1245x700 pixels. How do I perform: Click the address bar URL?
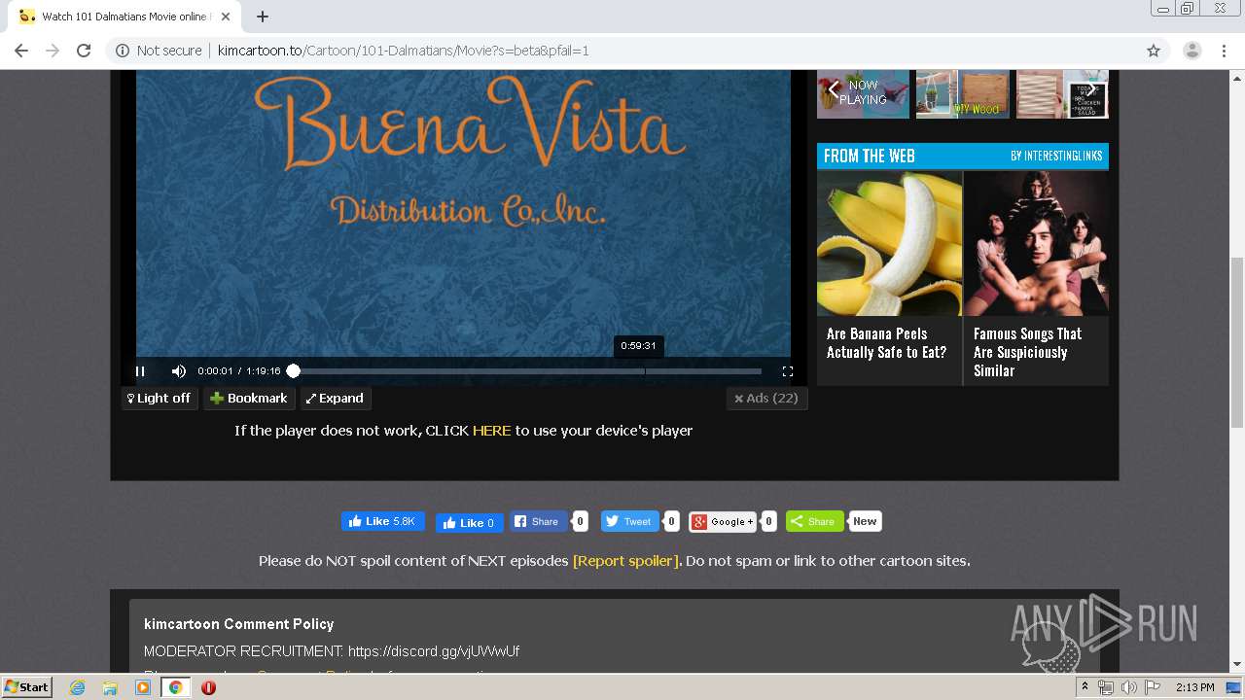click(403, 51)
